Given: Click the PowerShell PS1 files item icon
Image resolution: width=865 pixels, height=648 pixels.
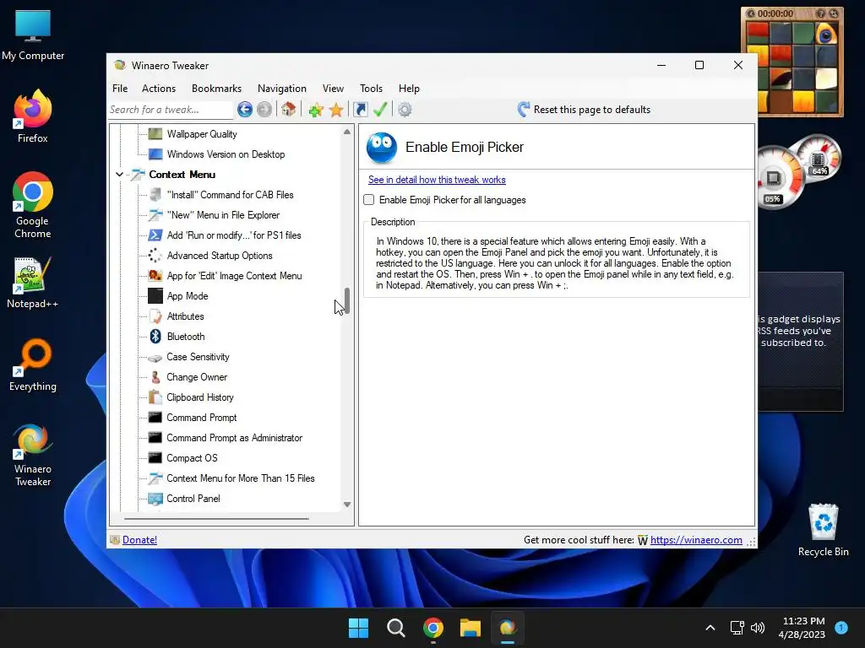Looking at the screenshot, I should click(x=155, y=235).
